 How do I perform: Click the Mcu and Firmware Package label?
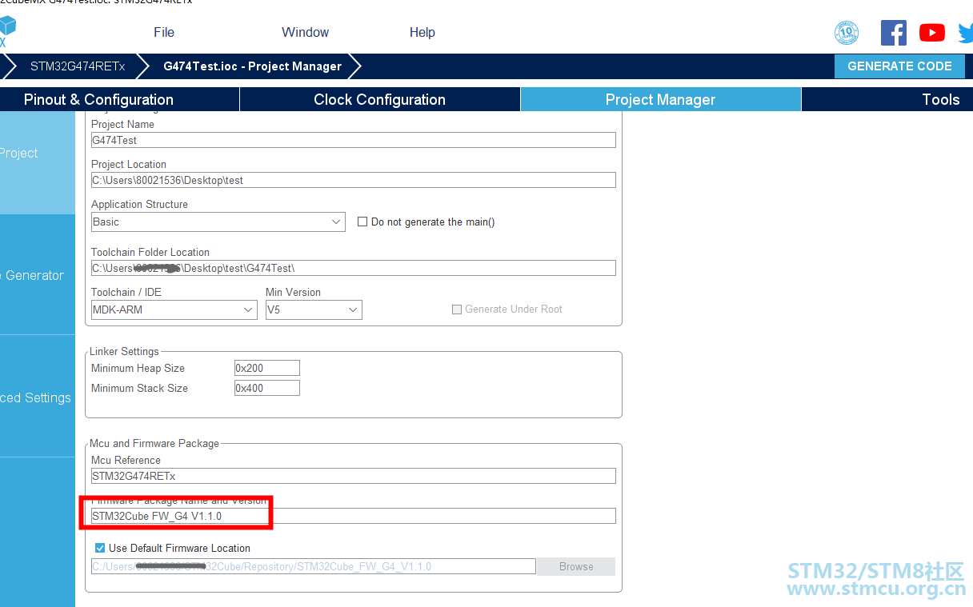tap(154, 443)
